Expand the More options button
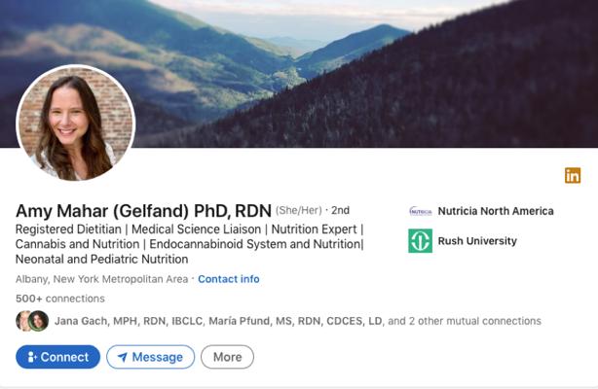The image size is (598, 389). coord(227,357)
